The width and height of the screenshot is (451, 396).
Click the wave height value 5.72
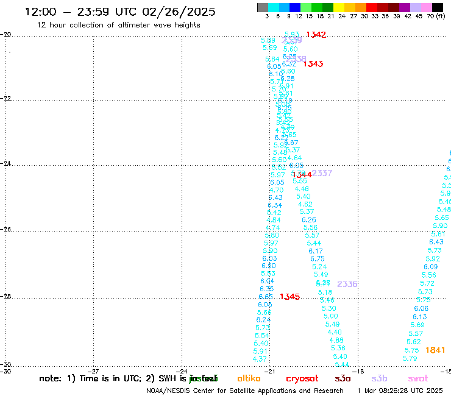point(427,283)
